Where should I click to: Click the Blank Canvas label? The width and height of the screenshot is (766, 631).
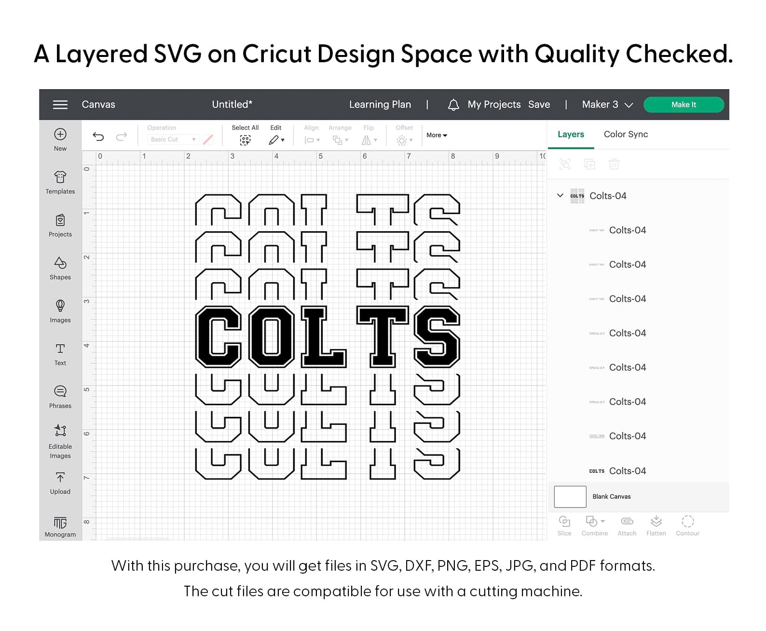pyautogui.click(x=612, y=497)
